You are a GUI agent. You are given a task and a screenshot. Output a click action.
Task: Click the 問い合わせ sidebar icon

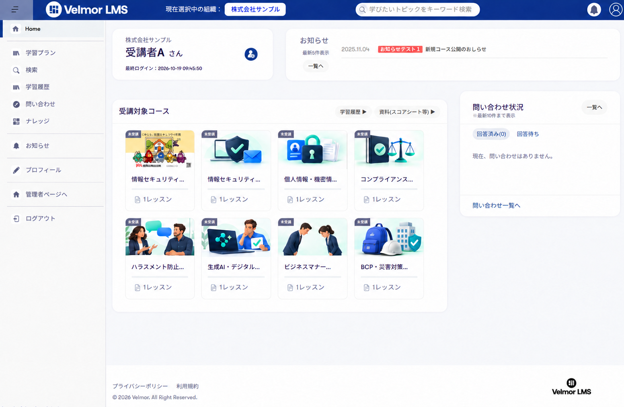coord(16,104)
